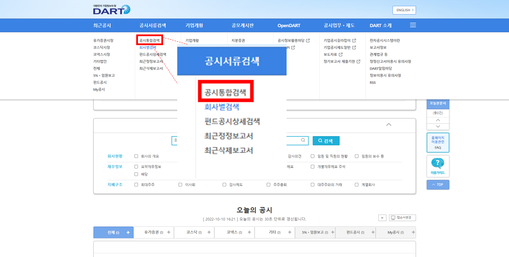Check the 회사의 개요 checkbox
This screenshot has width=509, height=257.
136,156
